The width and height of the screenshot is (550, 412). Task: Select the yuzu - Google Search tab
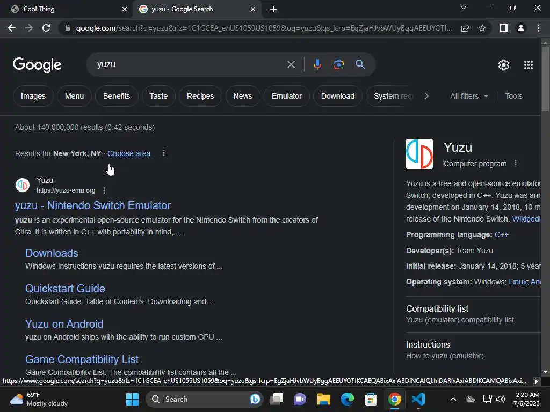coord(197,9)
